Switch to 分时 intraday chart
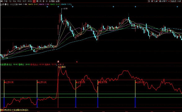The width and height of the screenshot is (182, 112). pos(5,1)
